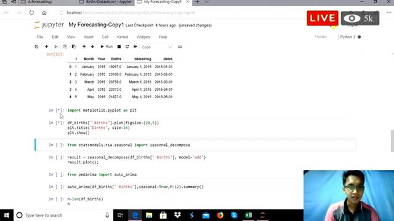The image size is (394, 221).
Task: Open browser settings ellipsis menu
Action: 389,13
